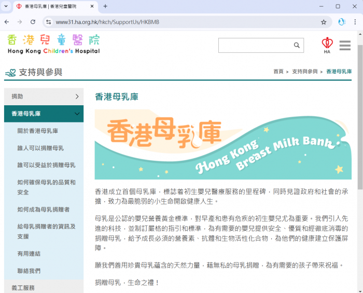363x293 pixels.
Task: Click the page vertical scrollbar thumb
Action: pos(360,117)
